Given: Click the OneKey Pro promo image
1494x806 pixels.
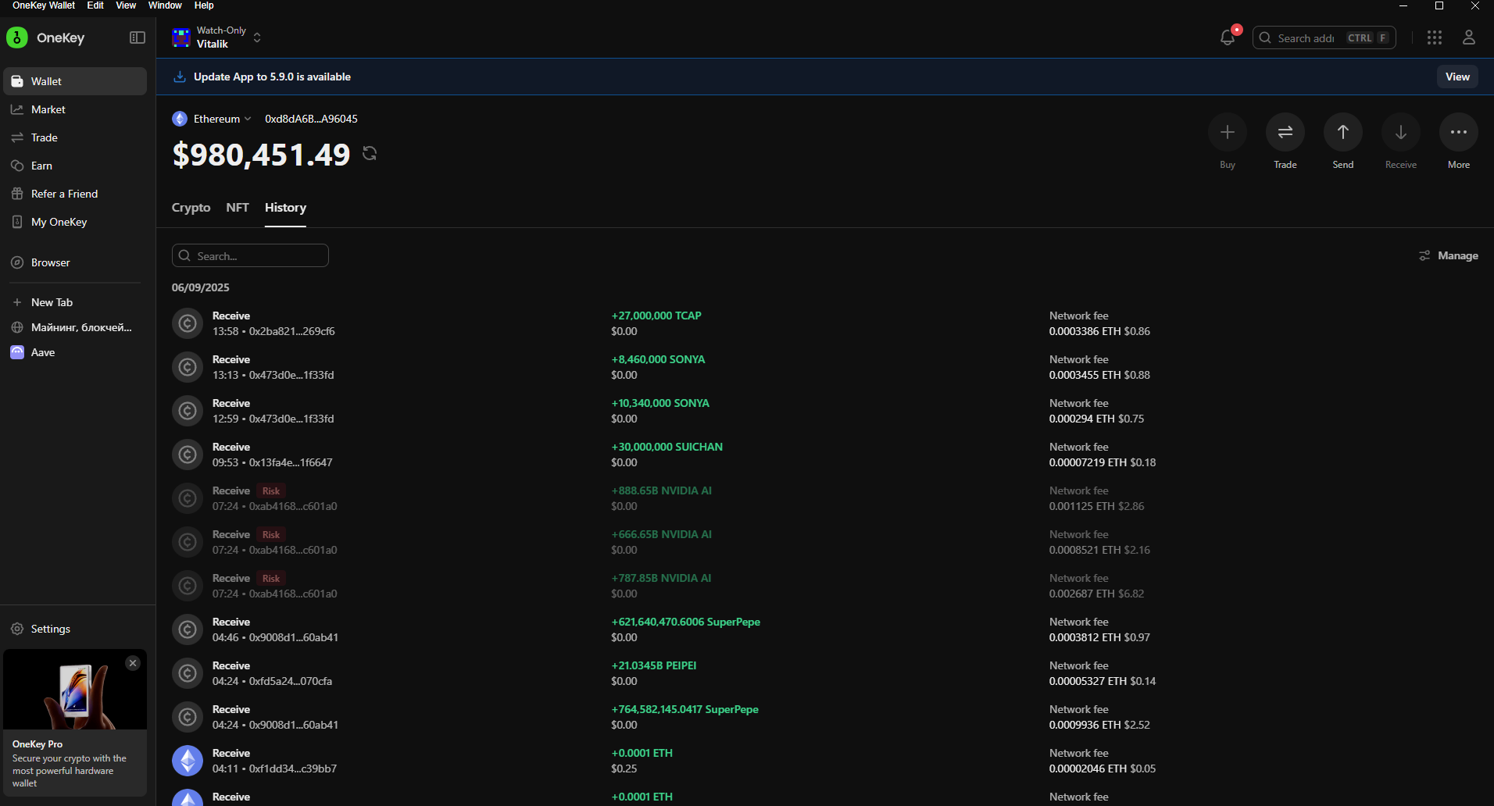Looking at the screenshot, I should (75, 690).
